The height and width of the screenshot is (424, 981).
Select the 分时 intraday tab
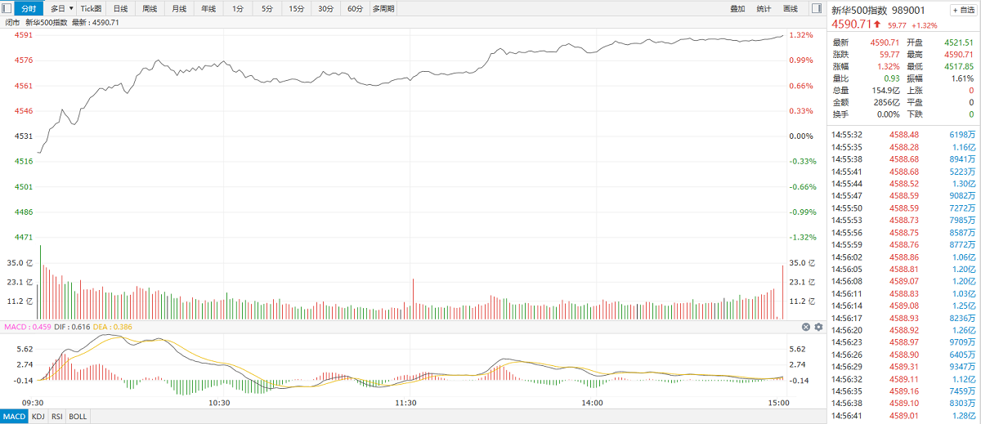click(29, 8)
